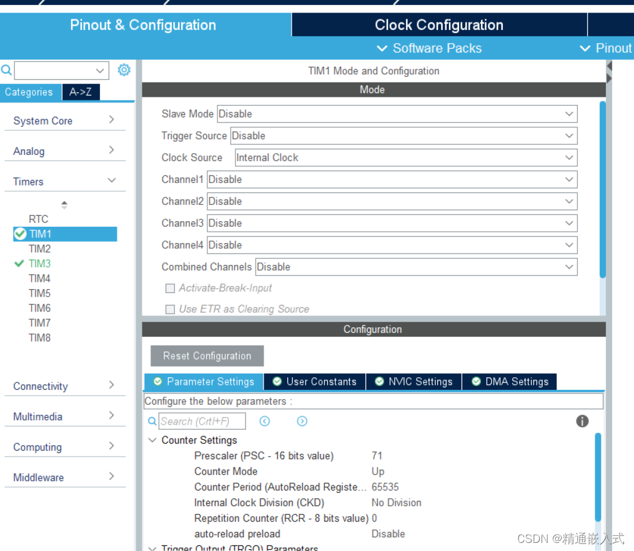Focus the Search (Crtl+F) parameter field
634x551 pixels.
202,421
